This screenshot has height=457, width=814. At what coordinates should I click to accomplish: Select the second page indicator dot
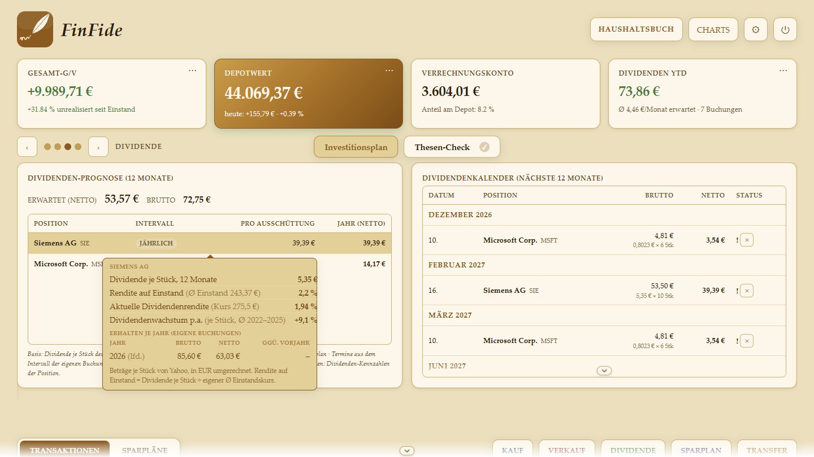(x=58, y=147)
